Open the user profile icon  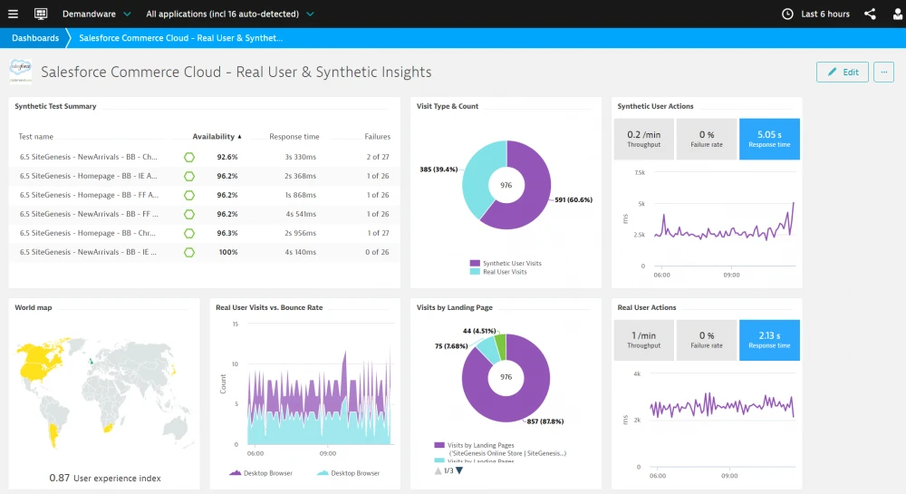pyautogui.click(x=899, y=14)
